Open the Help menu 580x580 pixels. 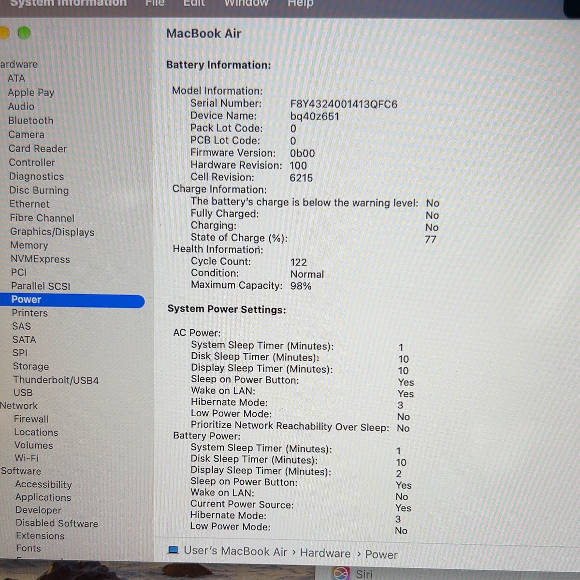301,3
